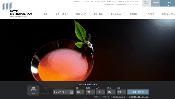Open the 幼児 infants dropdown
Image resolution: width=175 pixels, height=99 pixels.
tap(121, 92)
